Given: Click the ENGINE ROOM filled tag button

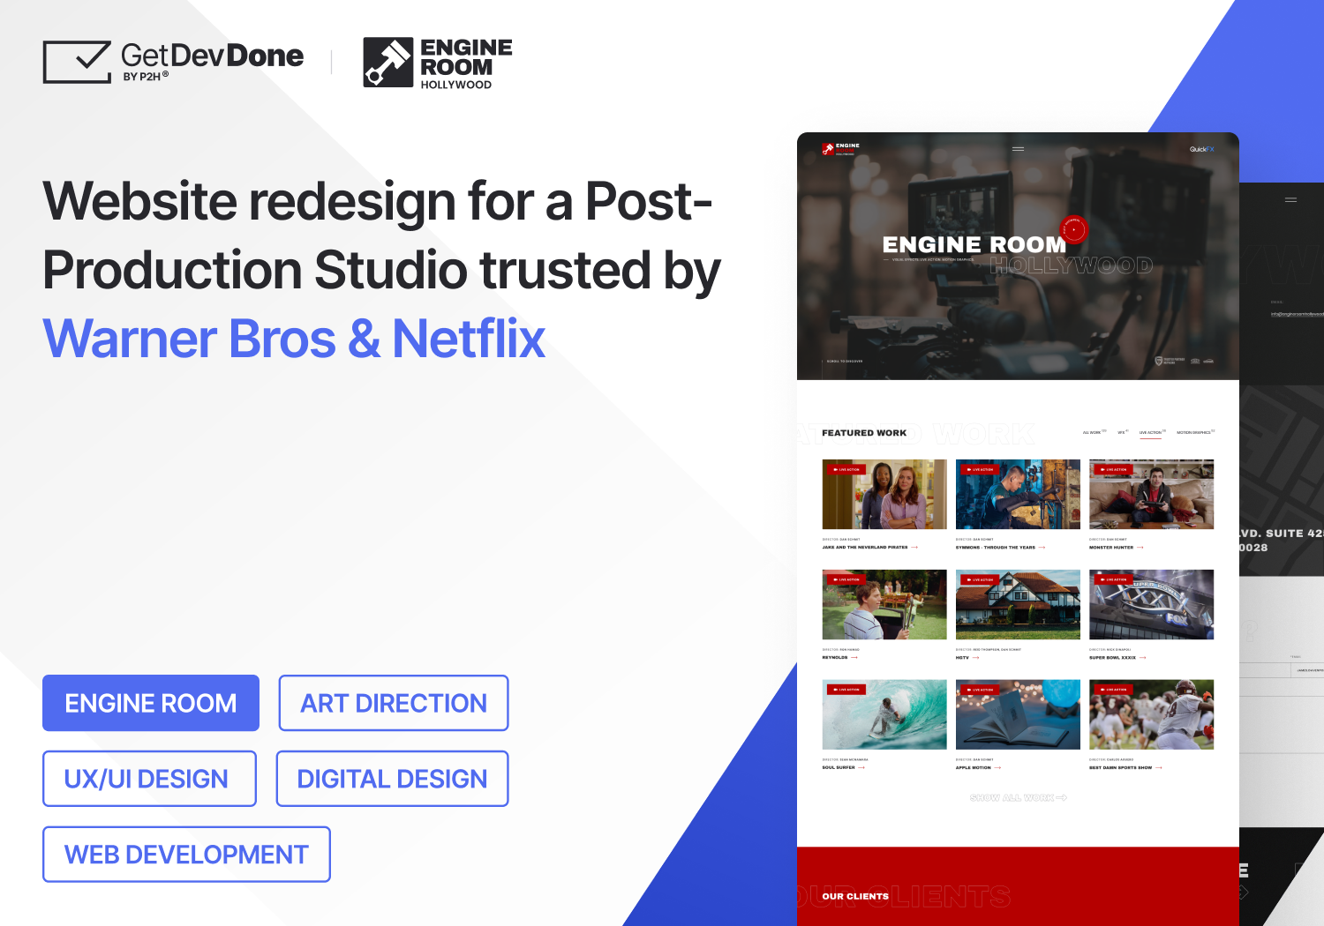Looking at the screenshot, I should [151, 703].
